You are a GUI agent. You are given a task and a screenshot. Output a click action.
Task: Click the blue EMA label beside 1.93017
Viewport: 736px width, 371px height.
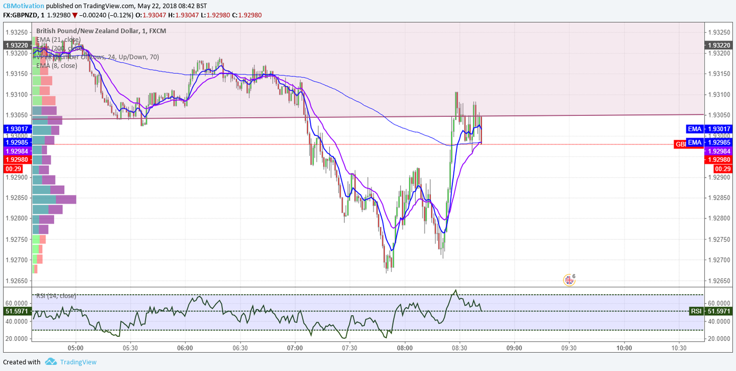(x=695, y=129)
